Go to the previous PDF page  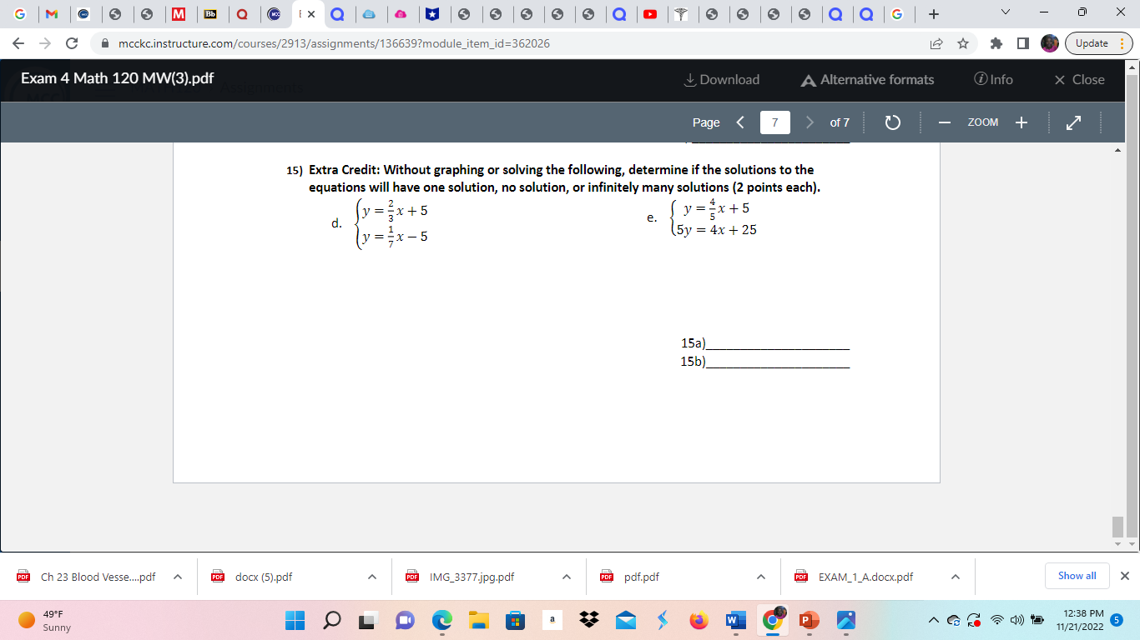pyautogui.click(x=740, y=122)
